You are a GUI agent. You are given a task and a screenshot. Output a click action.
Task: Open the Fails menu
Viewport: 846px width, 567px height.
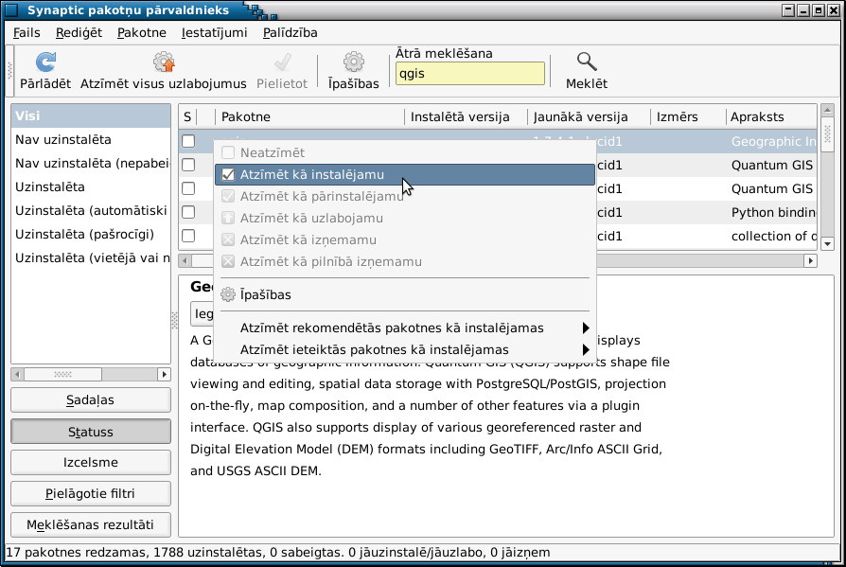26,33
